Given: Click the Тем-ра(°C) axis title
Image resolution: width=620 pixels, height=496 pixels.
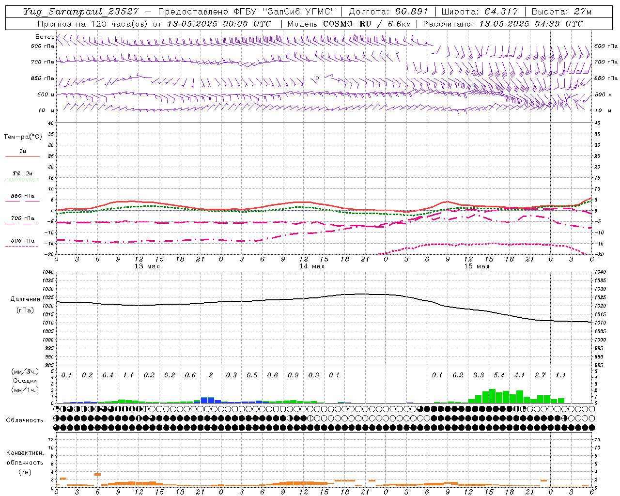Looking at the screenshot, I should click(x=23, y=137).
